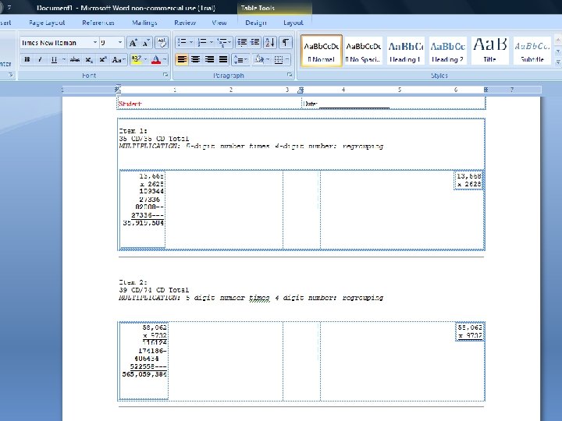Click the Borders button

[x=279, y=59]
